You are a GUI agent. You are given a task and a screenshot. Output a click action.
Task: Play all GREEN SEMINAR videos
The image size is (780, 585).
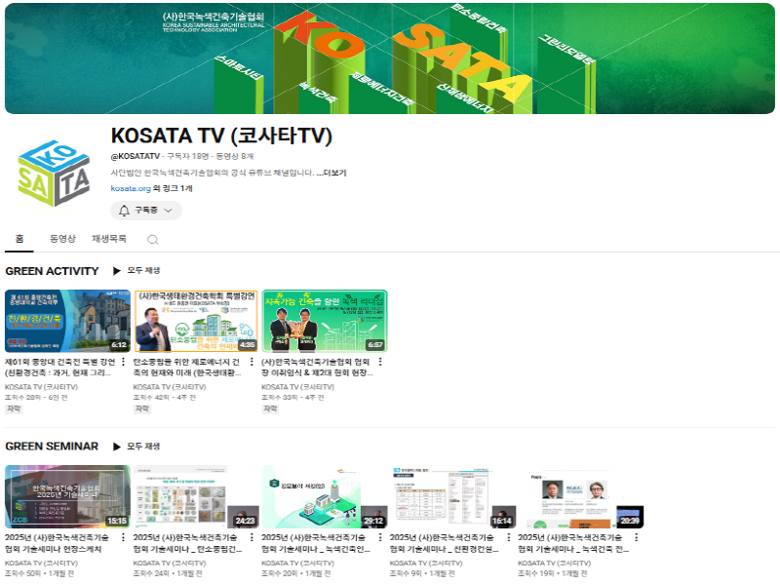136,447
